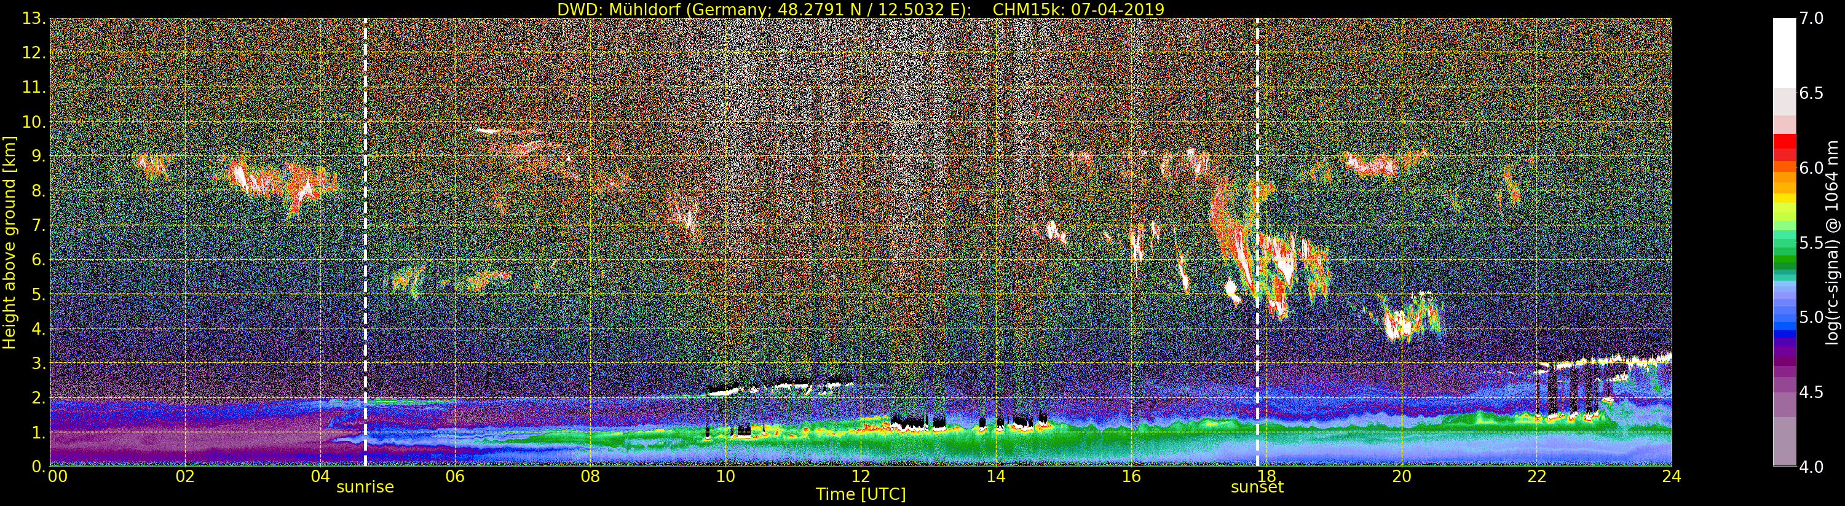The width and height of the screenshot is (1845, 506).
Task: Click height axis tick '8.'
Action: [x=39, y=191]
